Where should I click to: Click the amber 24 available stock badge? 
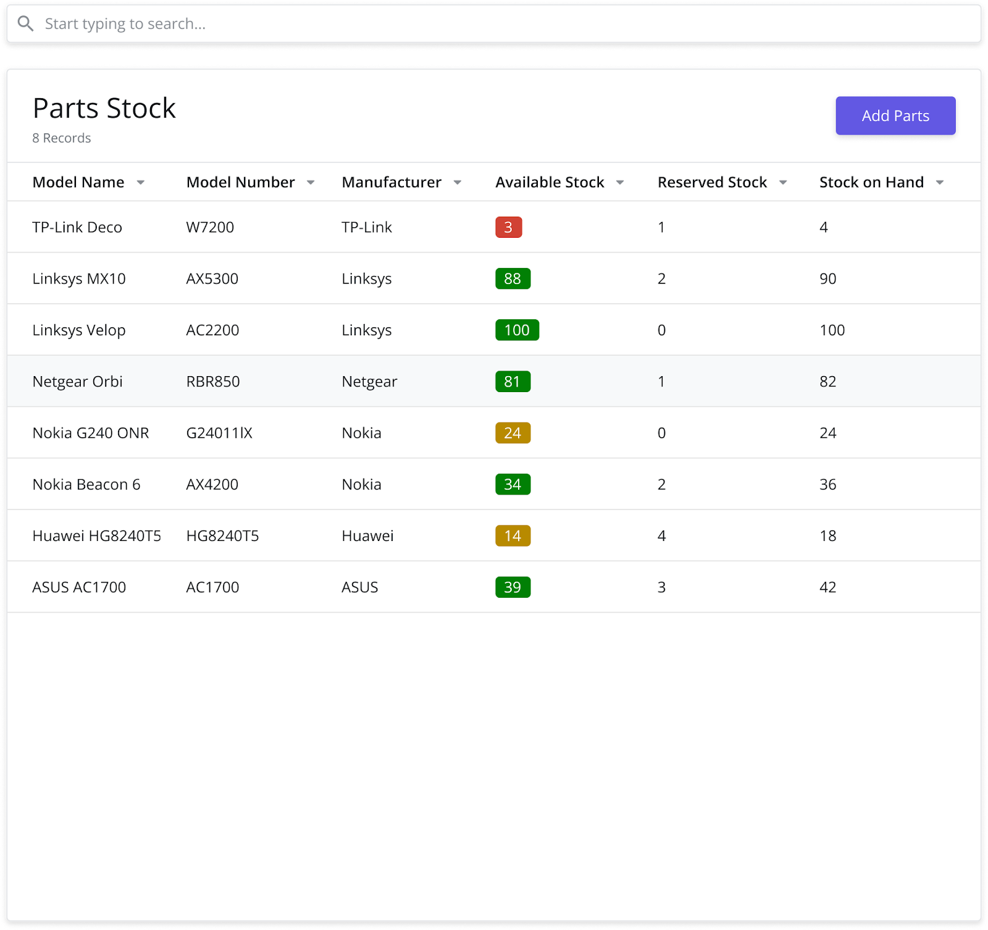(513, 433)
